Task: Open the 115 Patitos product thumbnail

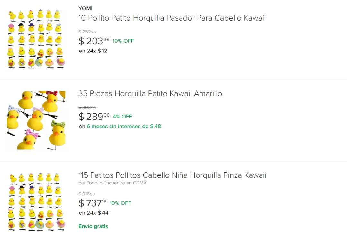Action: click(x=36, y=202)
